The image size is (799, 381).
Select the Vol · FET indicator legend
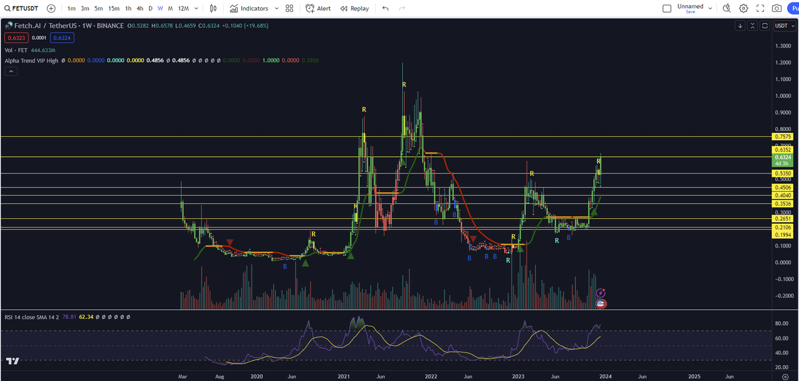[15, 50]
